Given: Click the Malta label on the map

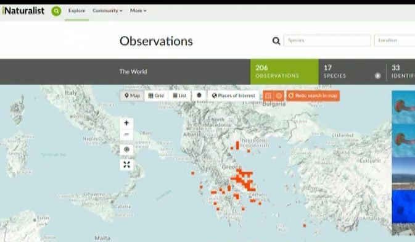Looking at the screenshot, I should [102, 238].
